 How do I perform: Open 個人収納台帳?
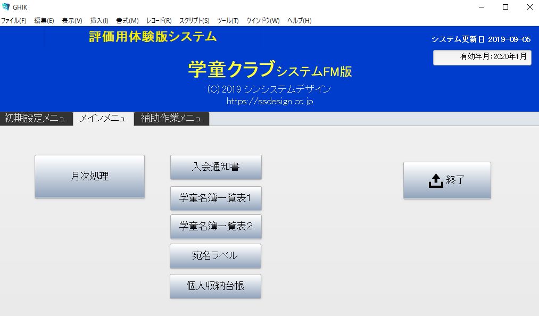[x=215, y=286]
